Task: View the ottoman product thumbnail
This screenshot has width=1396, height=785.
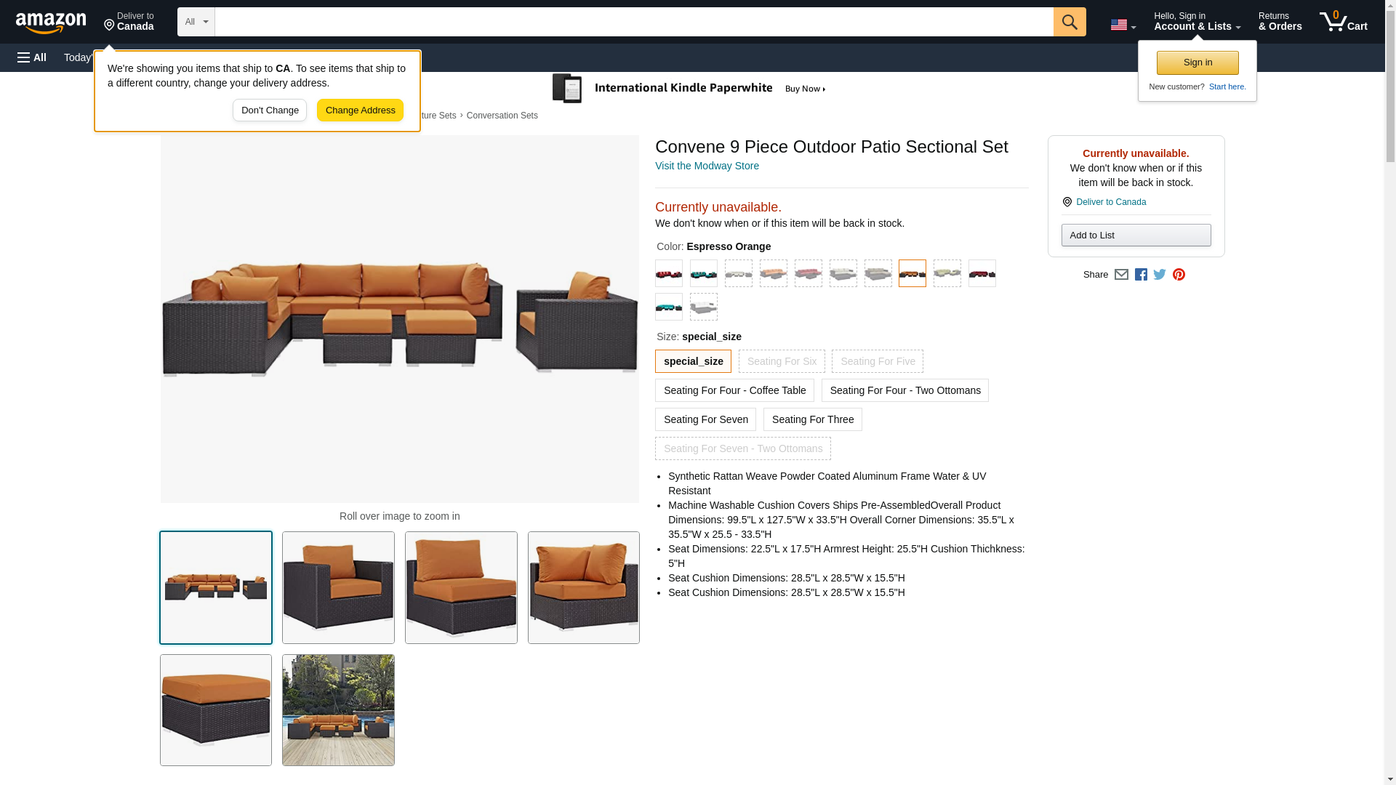Action: pyautogui.click(x=215, y=710)
